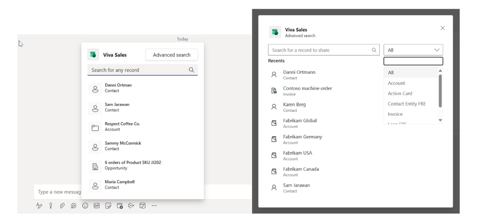Attach a file with the paperclip icon

pos(62,205)
